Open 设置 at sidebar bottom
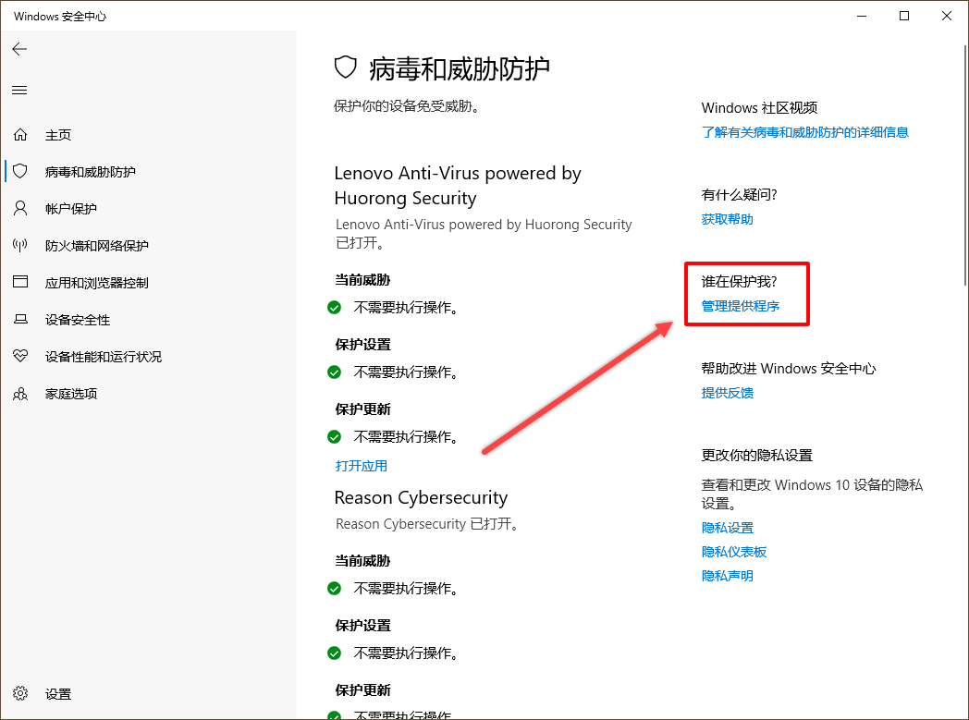969x720 pixels. pyautogui.click(x=58, y=694)
